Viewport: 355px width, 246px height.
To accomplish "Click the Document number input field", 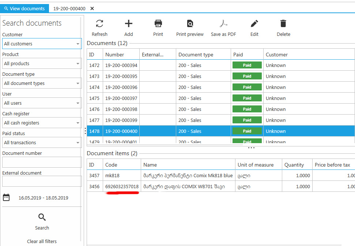I will (42, 162).
